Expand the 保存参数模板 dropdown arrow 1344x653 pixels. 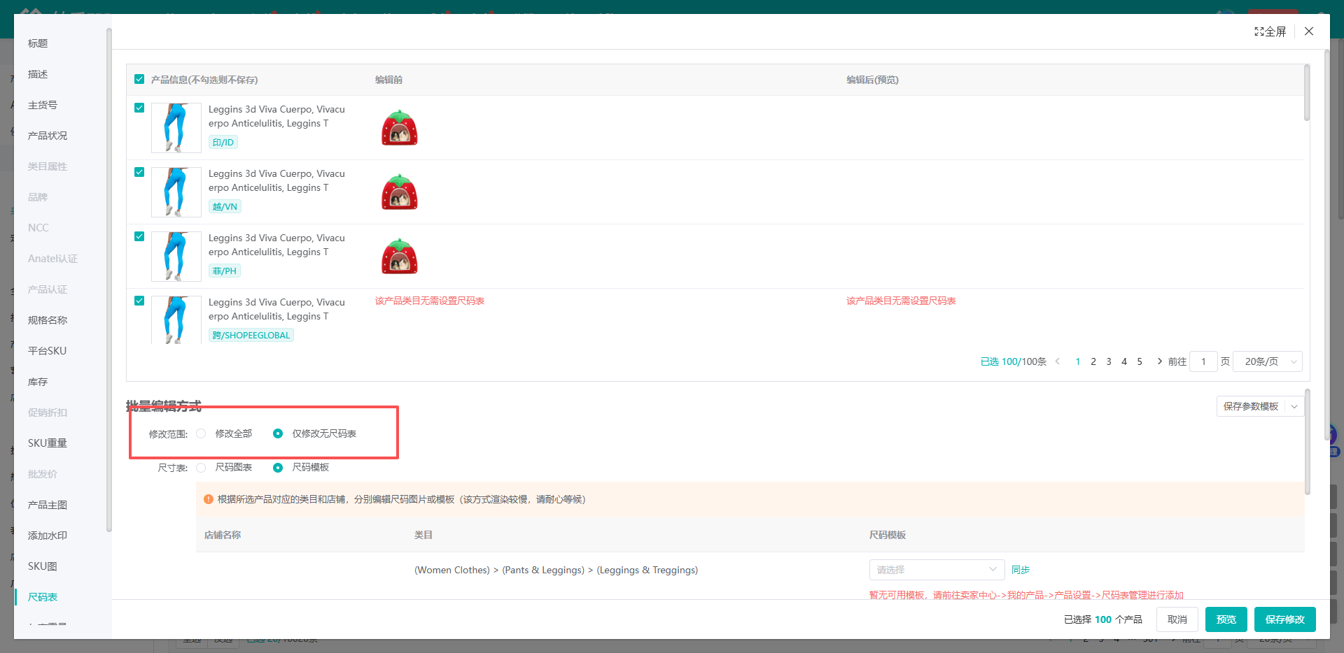[1294, 406]
